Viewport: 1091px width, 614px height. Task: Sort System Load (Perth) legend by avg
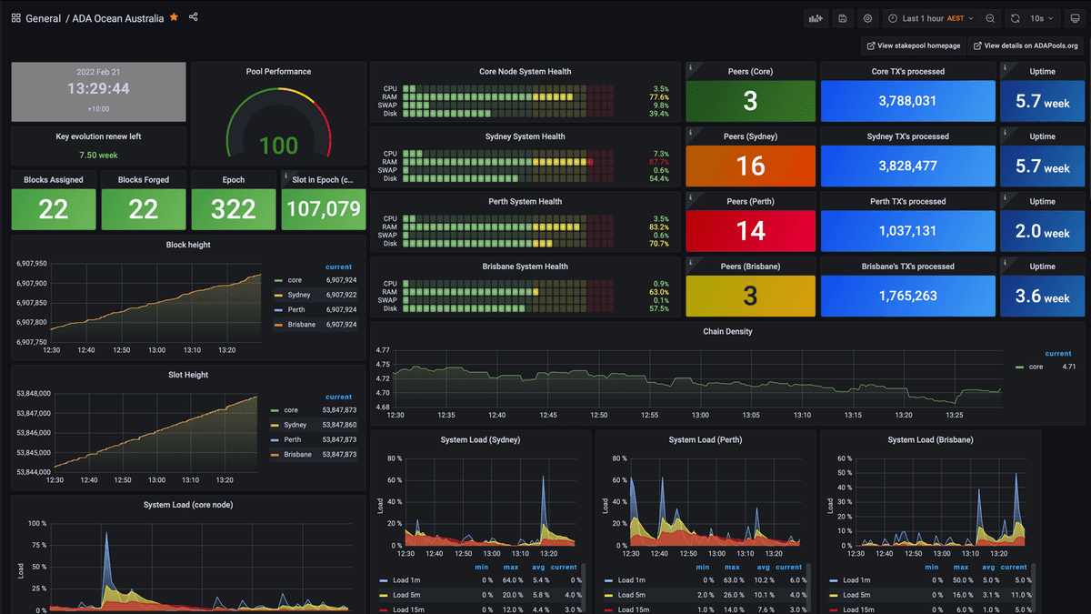[763, 567]
